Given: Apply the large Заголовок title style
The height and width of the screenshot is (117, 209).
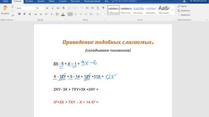Looking at the screenshot, I should coord(164,10).
